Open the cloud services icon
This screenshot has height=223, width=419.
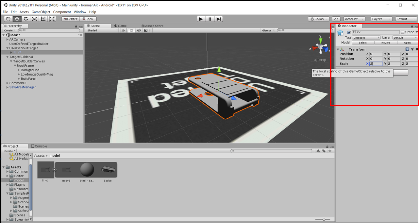(336, 19)
